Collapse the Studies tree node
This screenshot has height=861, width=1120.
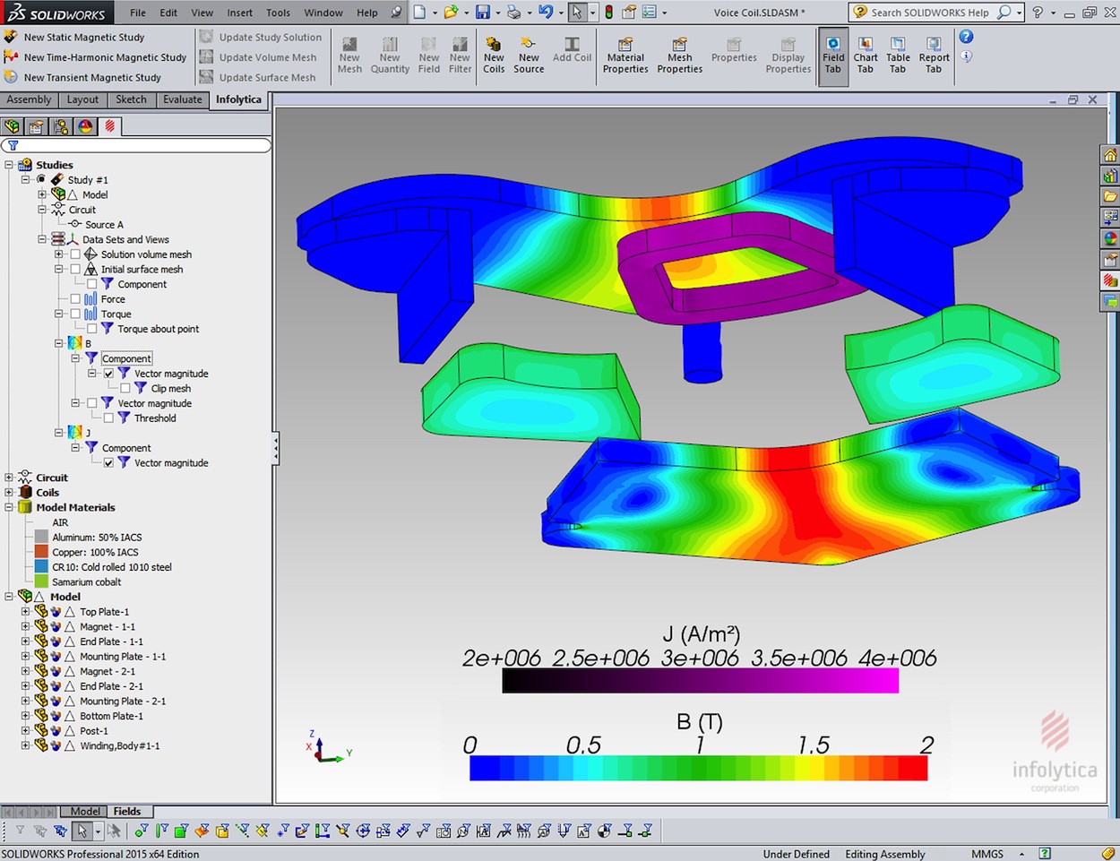[x=9, y=165]
